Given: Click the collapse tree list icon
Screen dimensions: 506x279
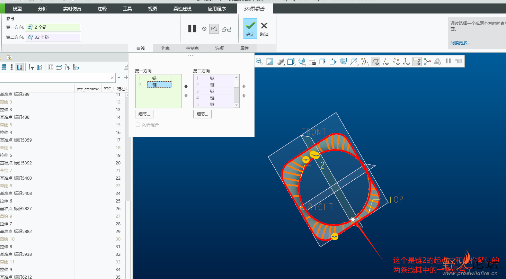Looking at the screenshot, I should pyautogui.click(x=11, y=67).
